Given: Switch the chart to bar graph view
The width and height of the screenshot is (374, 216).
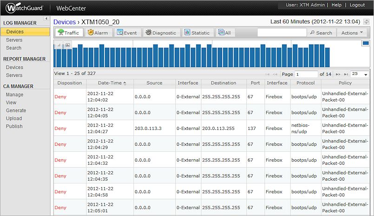Looking at the screenshot, I should pyautogui.click(x=59, y=45).
